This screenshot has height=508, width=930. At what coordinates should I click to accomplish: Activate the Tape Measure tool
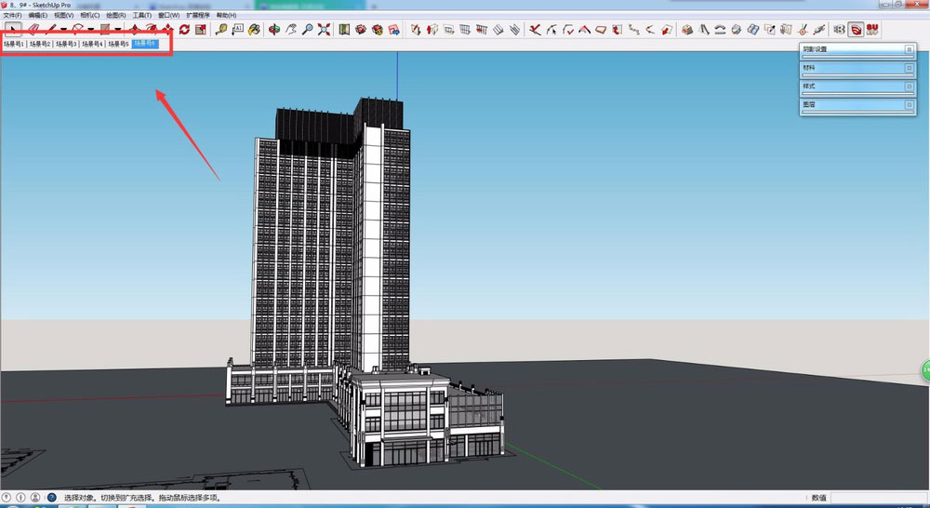click(x=221, y=30)
